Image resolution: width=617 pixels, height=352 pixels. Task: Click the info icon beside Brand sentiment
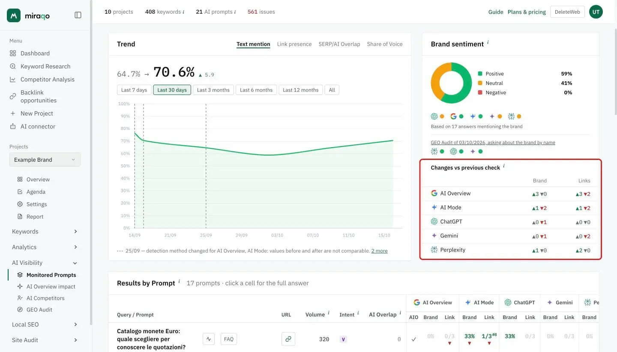tap(488, 42)
